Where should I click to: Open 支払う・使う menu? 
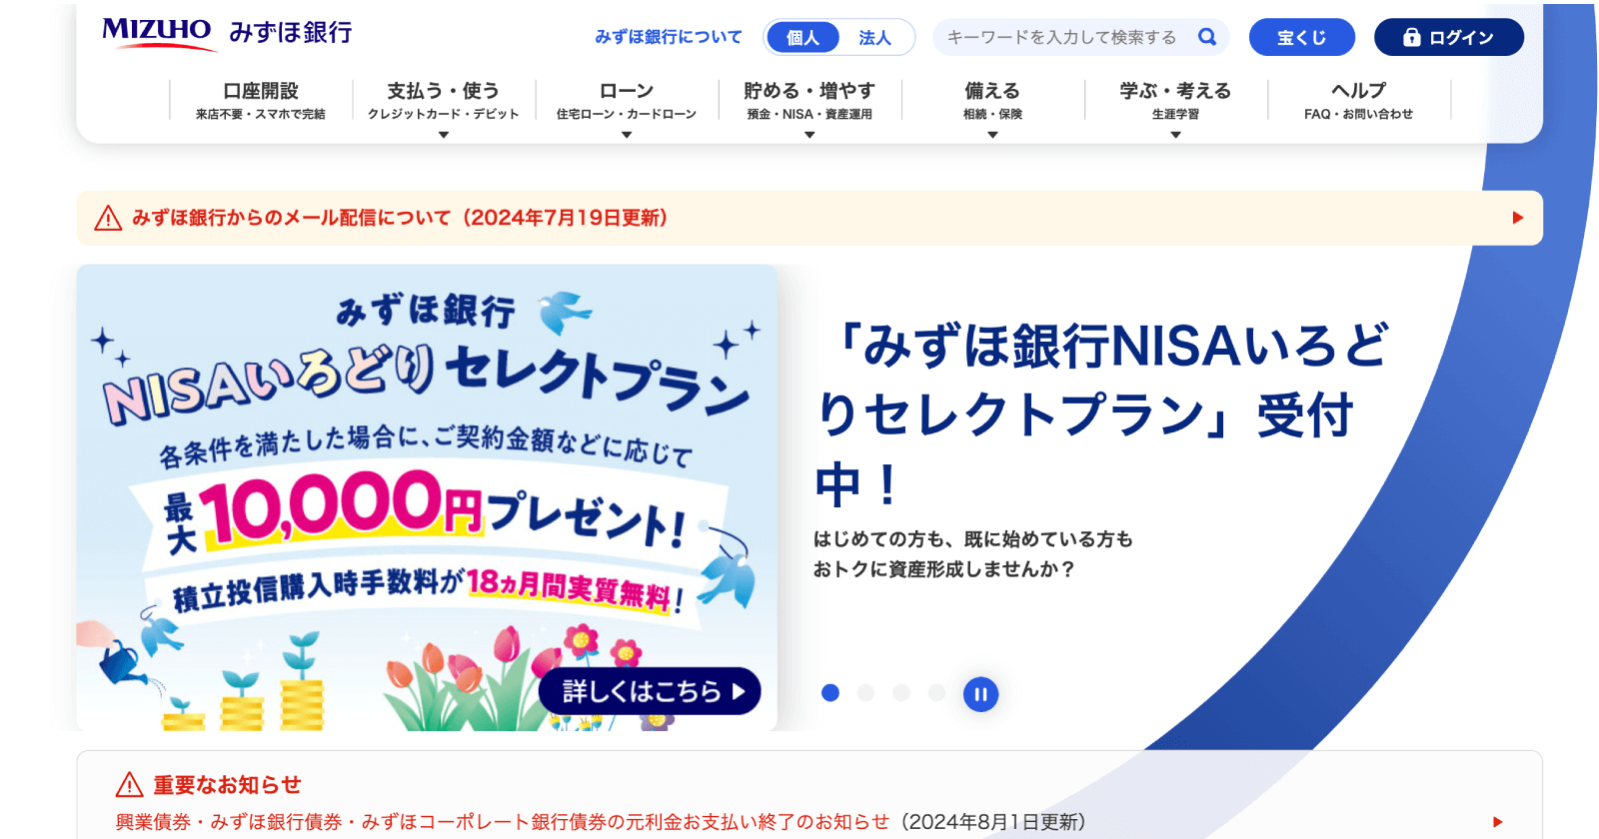444,101
